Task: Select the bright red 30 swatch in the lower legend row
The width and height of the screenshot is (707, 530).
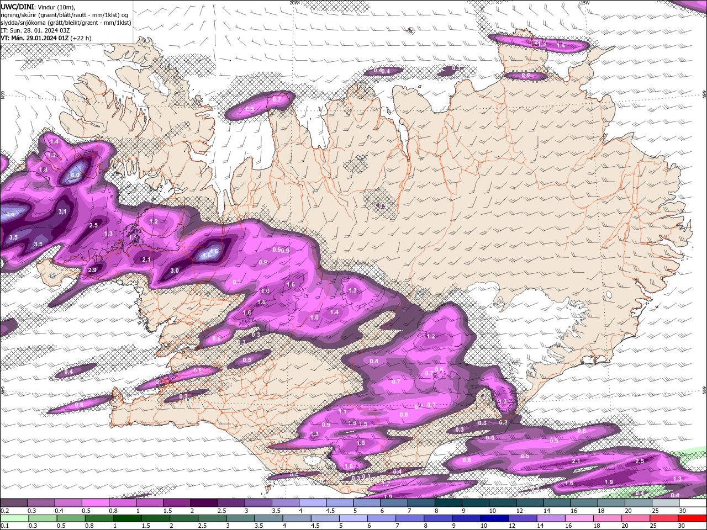Action: pyautogui.click(x=693, y=518)
